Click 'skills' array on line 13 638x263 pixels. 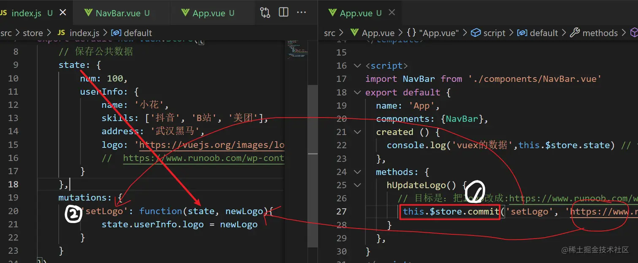[x=185, y=118]
